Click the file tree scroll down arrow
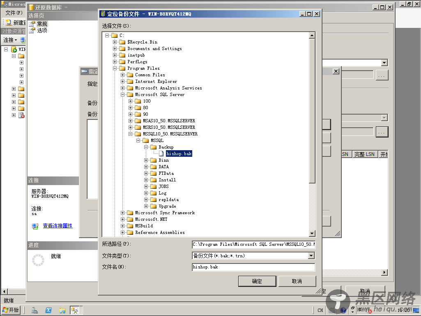The image size is (421, 316). (312, 234)
